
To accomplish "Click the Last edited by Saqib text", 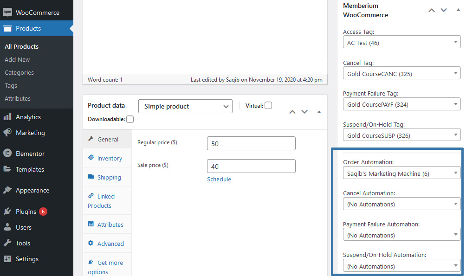I will point(257,80).
